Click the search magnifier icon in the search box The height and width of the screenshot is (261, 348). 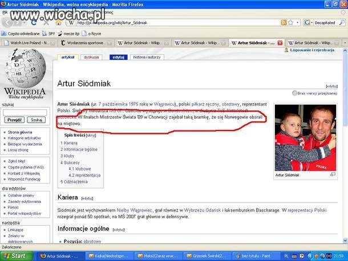pyautogui.click(x=342, y=23)
